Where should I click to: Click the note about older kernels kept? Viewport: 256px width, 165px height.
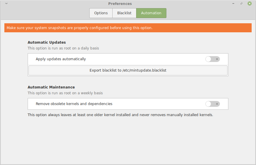point(120,115)
